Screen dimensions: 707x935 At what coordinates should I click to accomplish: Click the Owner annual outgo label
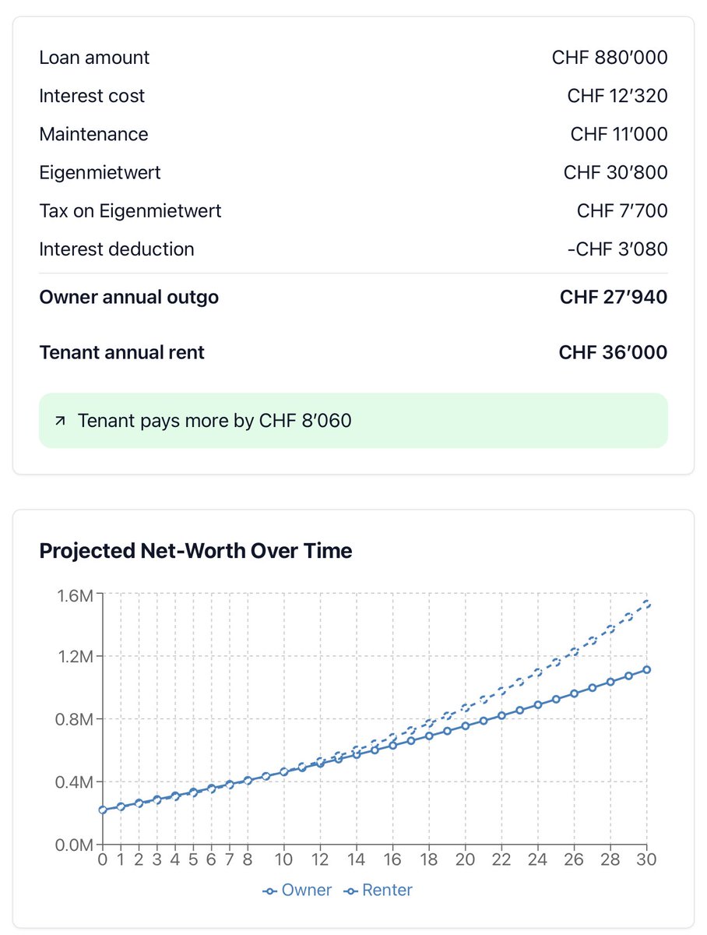[128, 297]
